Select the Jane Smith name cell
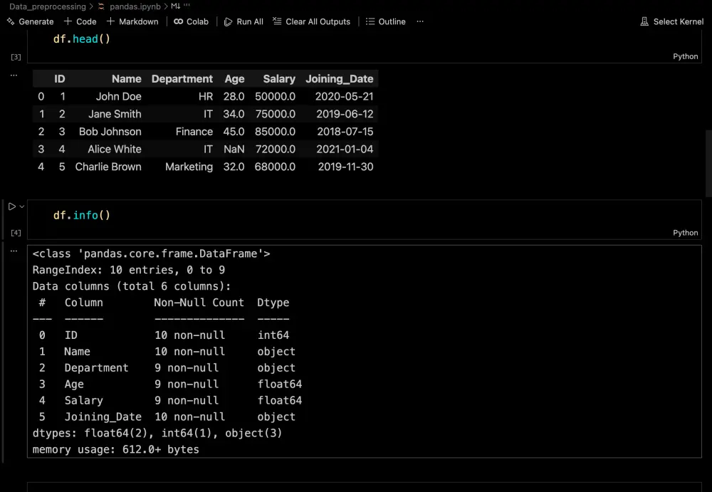 (115, 114)
